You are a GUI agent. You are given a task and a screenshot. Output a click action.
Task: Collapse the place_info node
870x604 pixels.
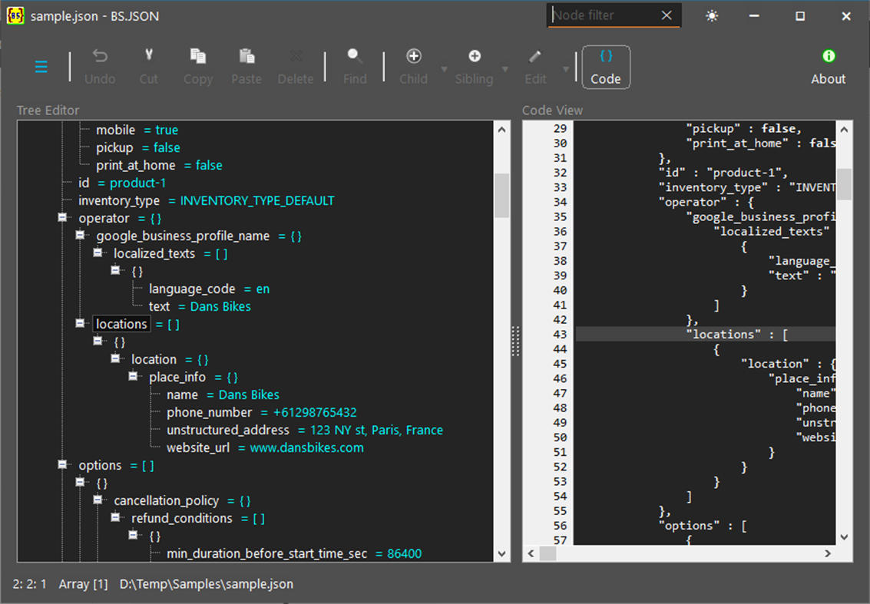tap(133, 377)
